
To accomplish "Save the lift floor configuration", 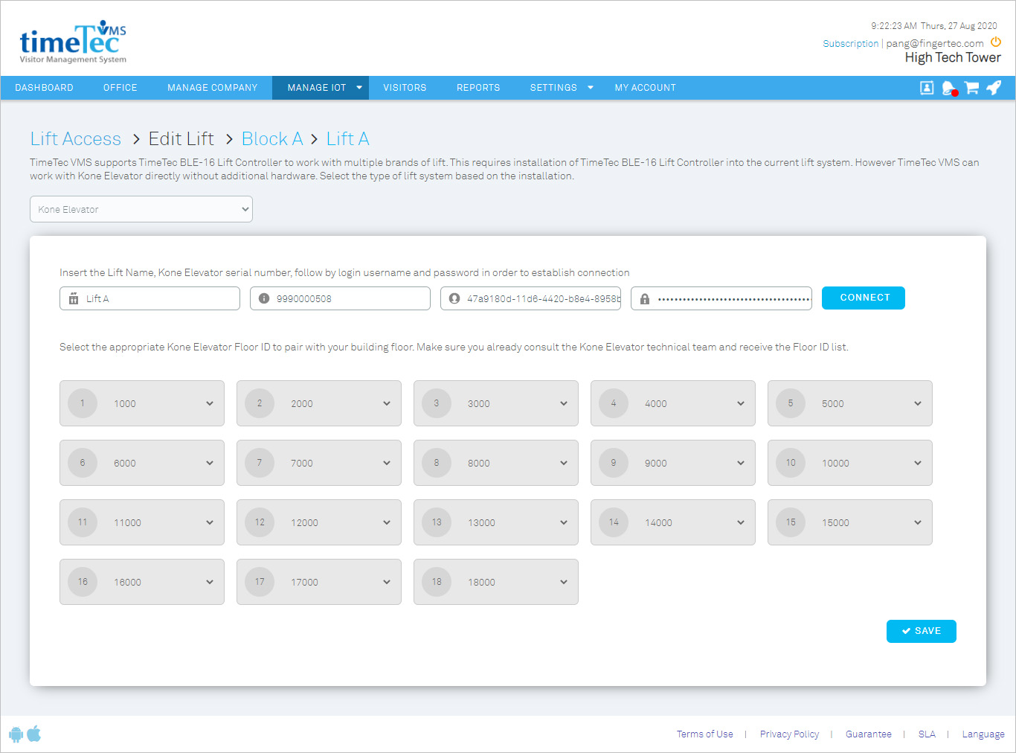I will 922,631.
